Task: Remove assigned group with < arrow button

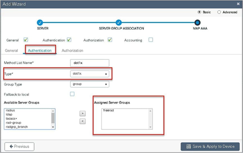Action: 82,121
